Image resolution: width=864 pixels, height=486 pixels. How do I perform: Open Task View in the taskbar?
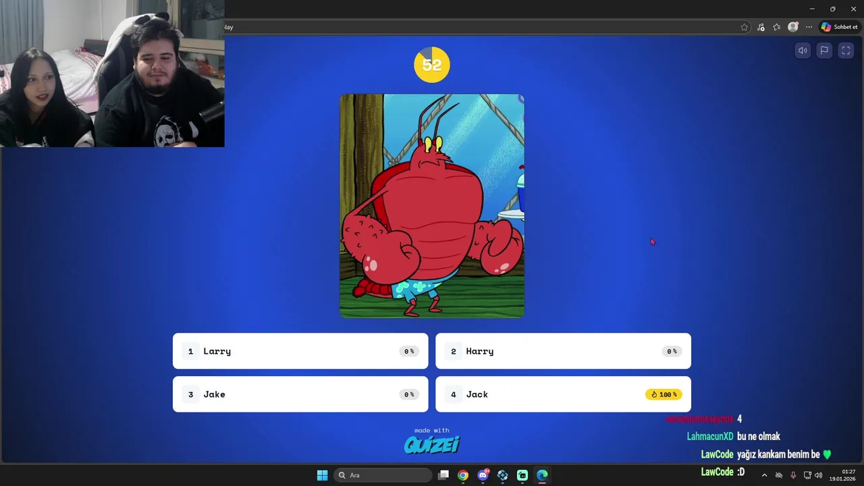[443, 475]
